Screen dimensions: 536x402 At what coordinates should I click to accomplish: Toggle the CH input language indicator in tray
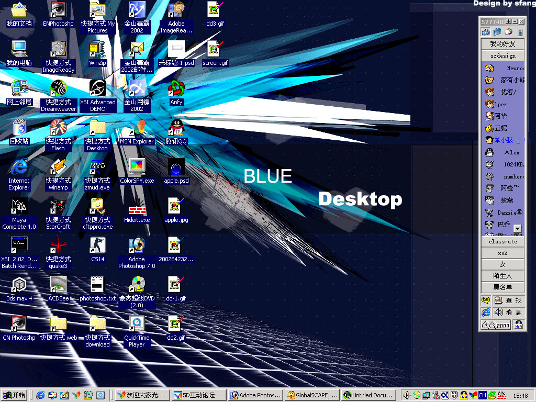click(483, 395)
